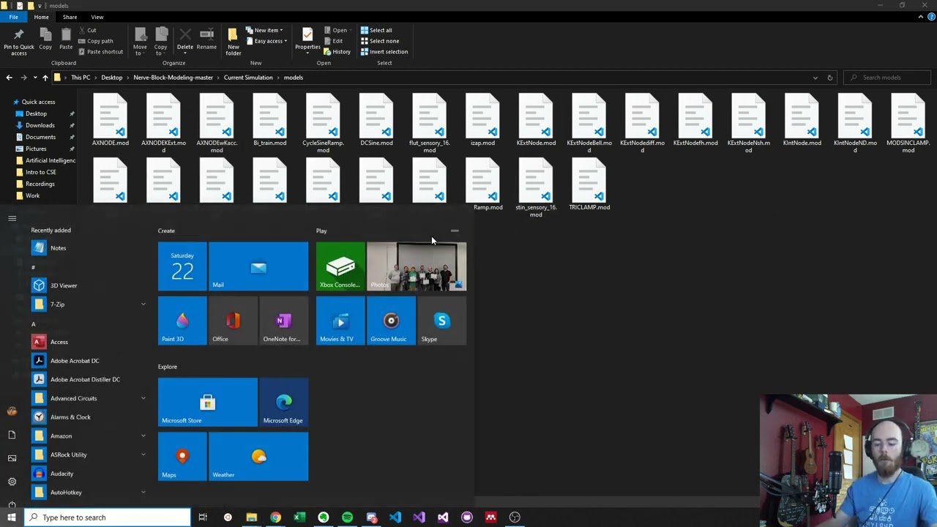Expand the Advanced Circuits folder

[x=89, y=398]
